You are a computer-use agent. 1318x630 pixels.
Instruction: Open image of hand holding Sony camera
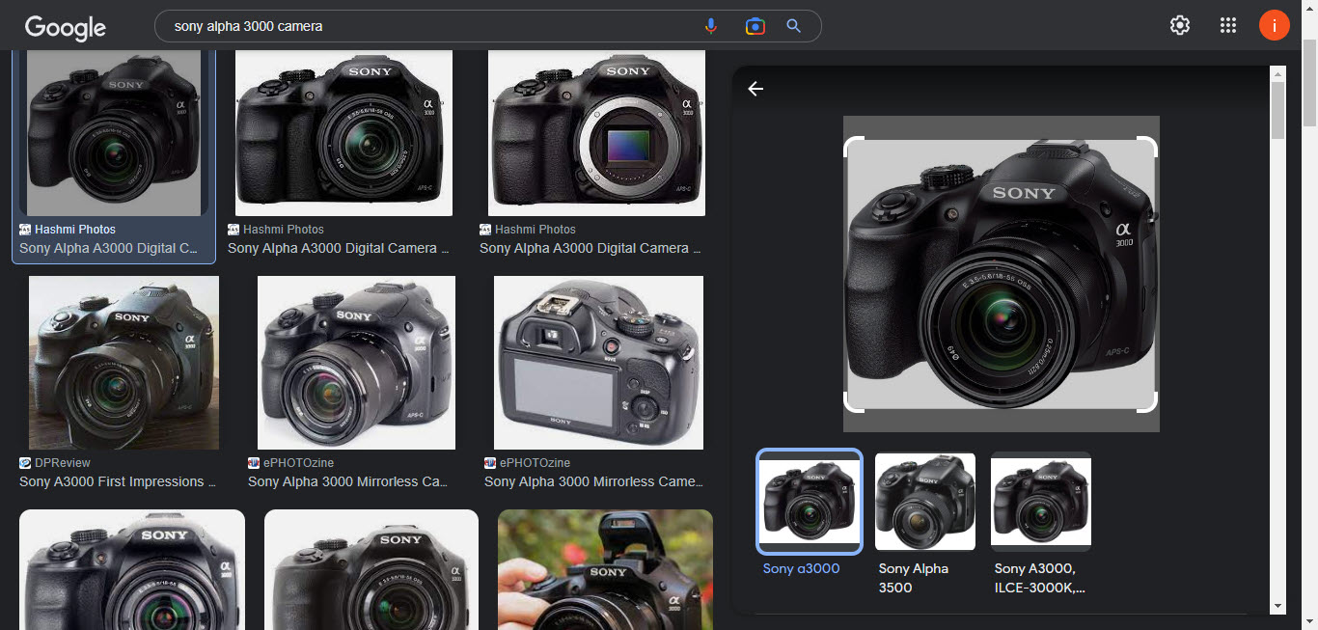click(x=605, y=569)
